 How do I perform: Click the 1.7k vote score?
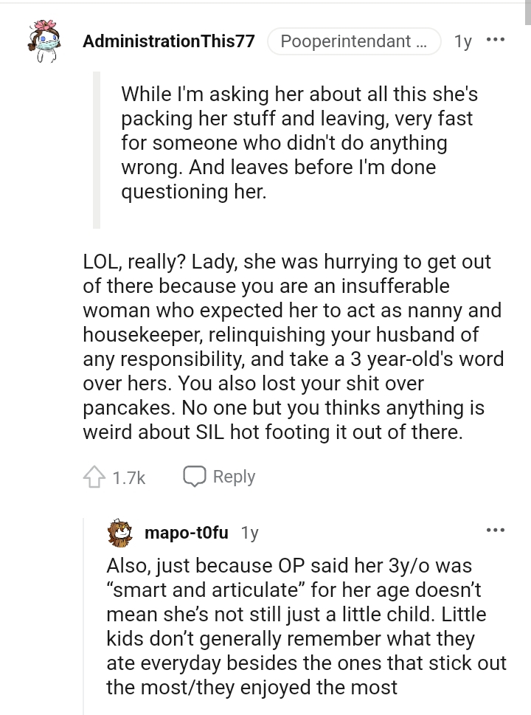tap(129, 478)
